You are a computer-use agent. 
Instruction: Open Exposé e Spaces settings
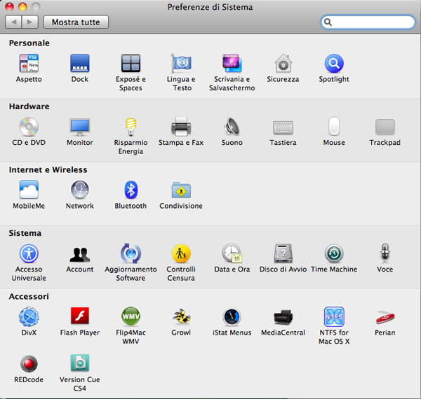(131, 64)
